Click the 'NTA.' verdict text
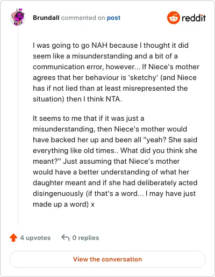This screenshot has width=215, height=277. 114,99
